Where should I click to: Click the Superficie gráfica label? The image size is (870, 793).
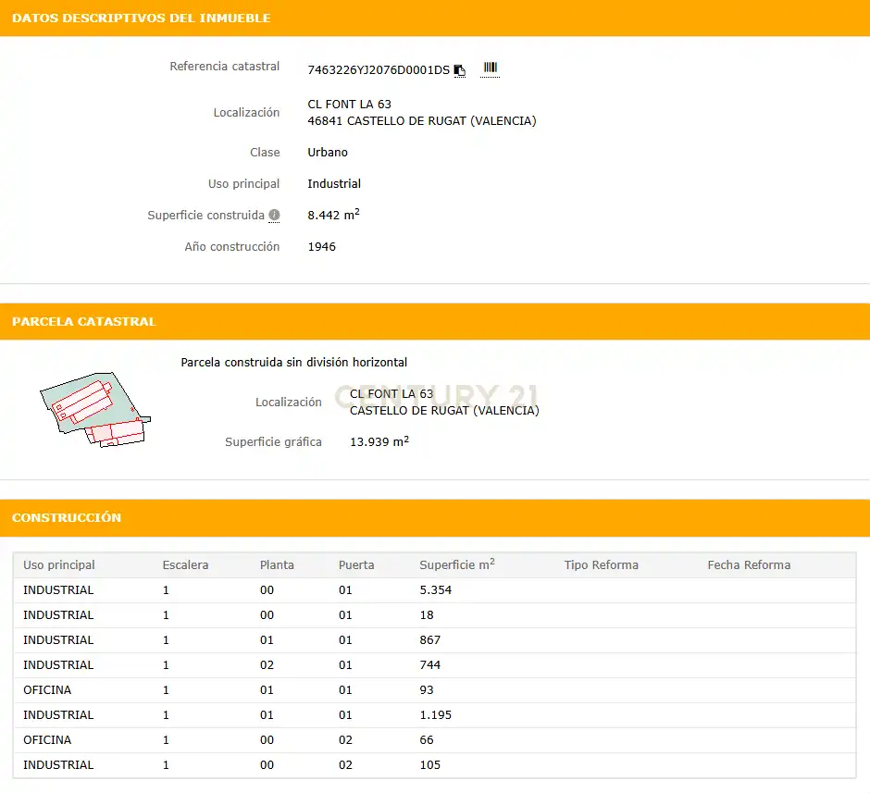[273, 442]
